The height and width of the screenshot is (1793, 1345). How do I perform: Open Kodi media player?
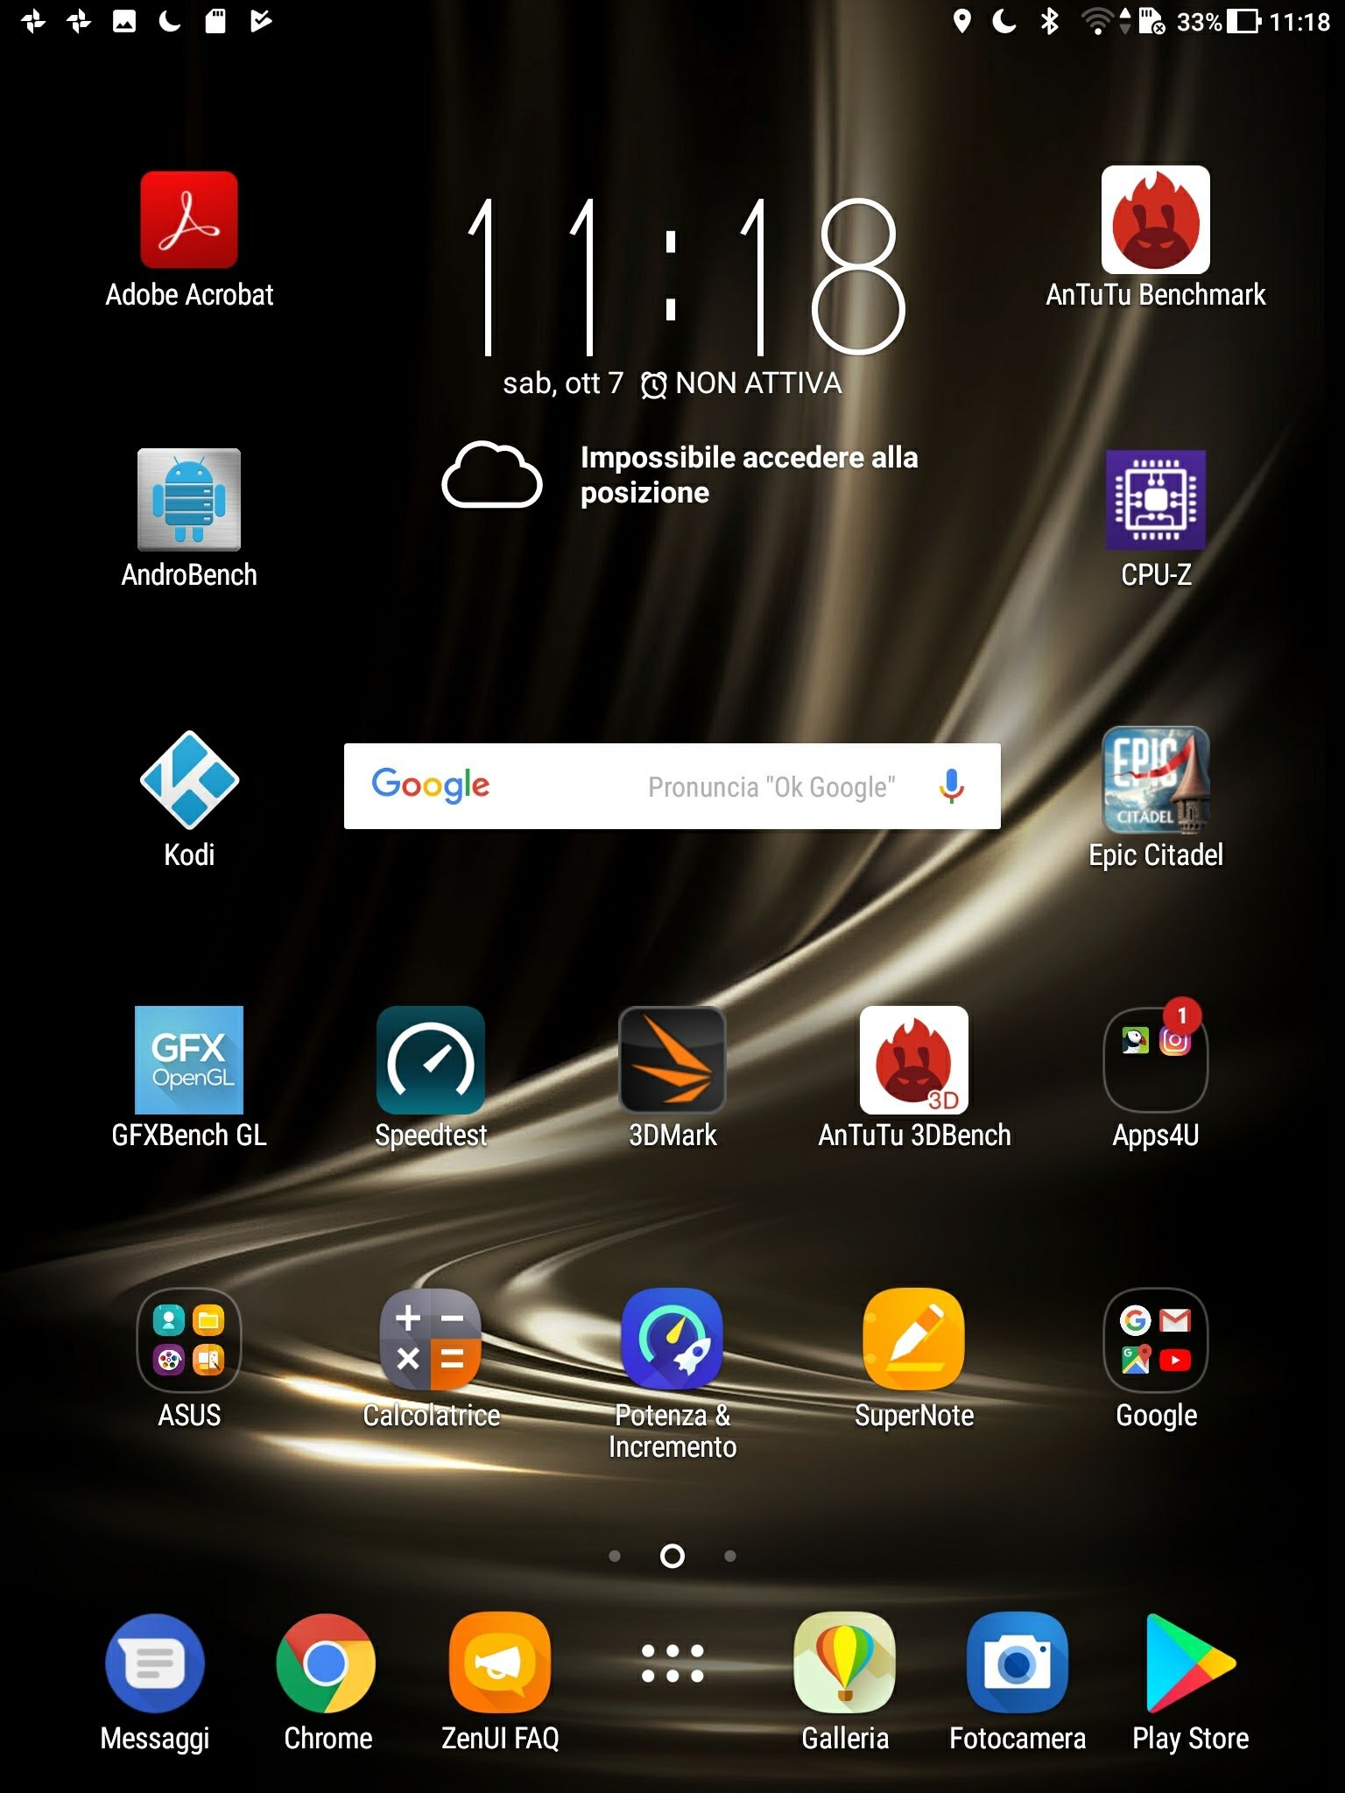click(x=189, y=779)
